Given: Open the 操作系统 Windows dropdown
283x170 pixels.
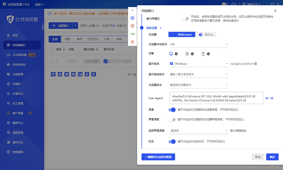Looking at the screenshot, I should point(198,64).
